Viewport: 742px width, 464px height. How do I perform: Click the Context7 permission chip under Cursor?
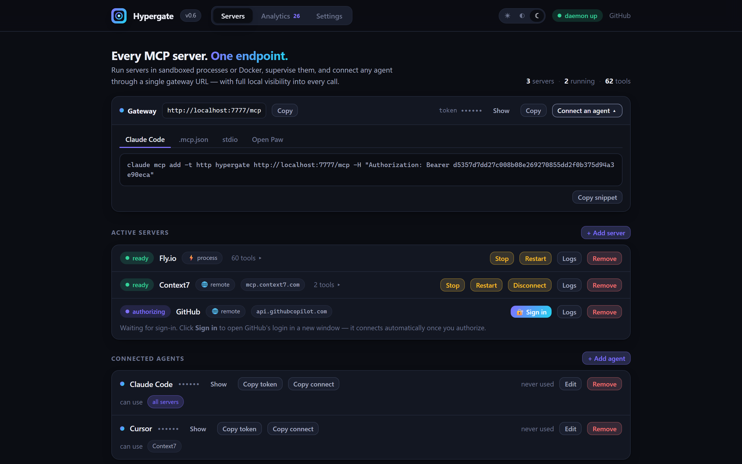(x=164, y=446)
